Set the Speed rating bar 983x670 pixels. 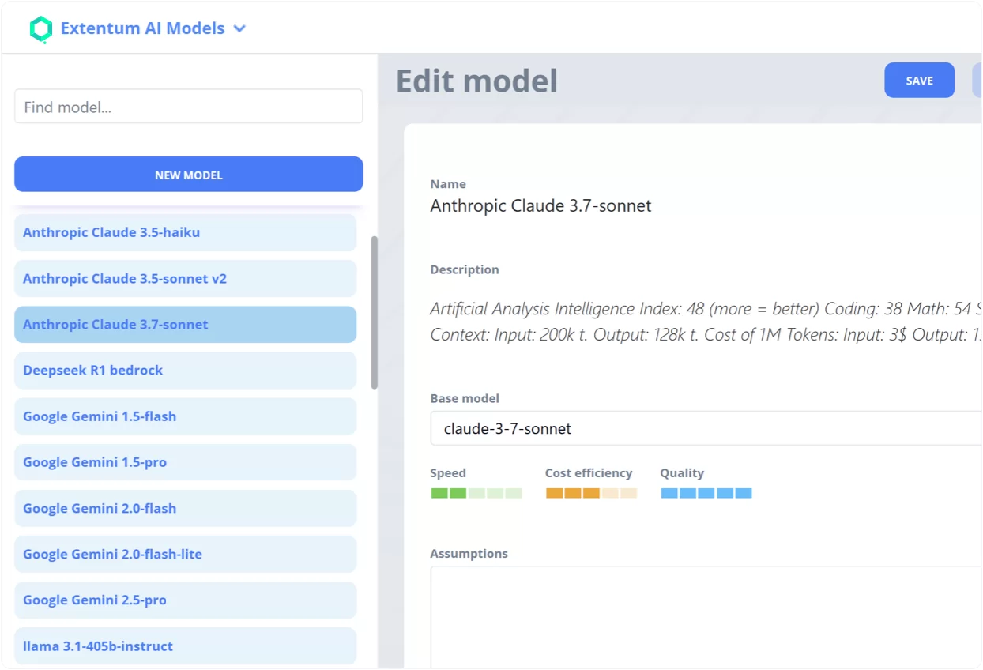476,493
